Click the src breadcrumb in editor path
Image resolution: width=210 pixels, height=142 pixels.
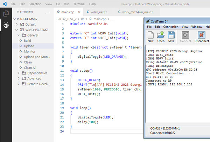[x=82, y=19]
